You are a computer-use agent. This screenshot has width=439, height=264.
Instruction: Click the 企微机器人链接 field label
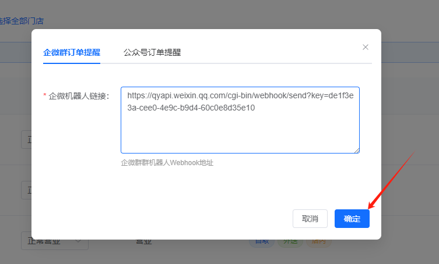pyautogui.click(x=79, y=96)
